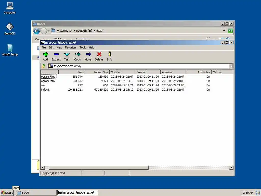Sort by the Packed Size column header

pos(97,72)
